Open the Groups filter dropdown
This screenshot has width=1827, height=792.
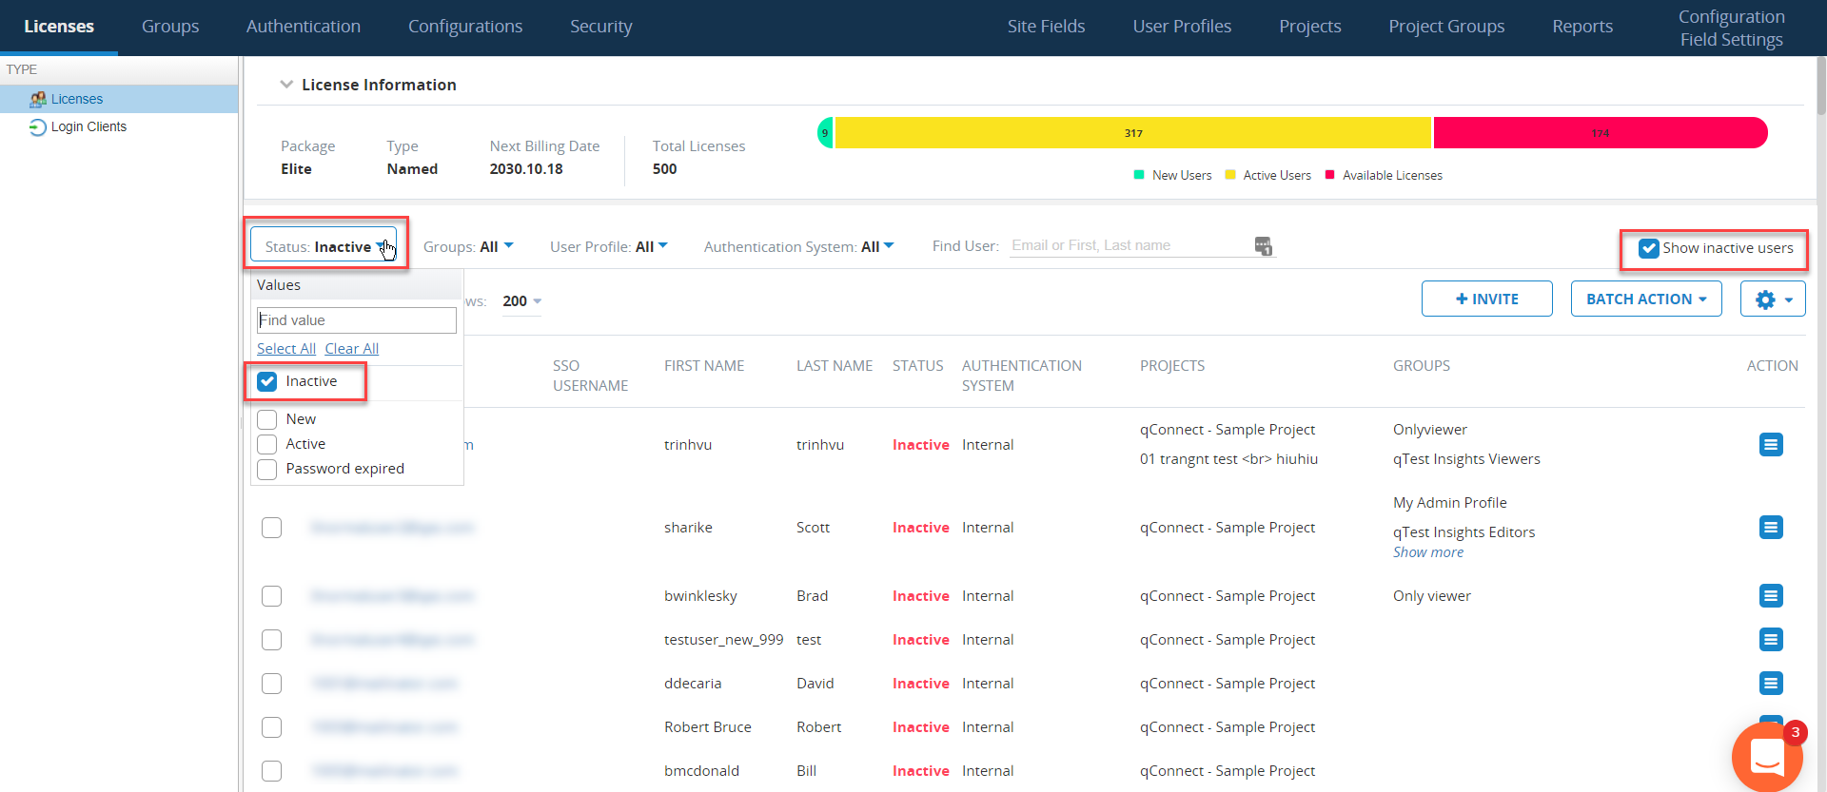tap(468, 247)
